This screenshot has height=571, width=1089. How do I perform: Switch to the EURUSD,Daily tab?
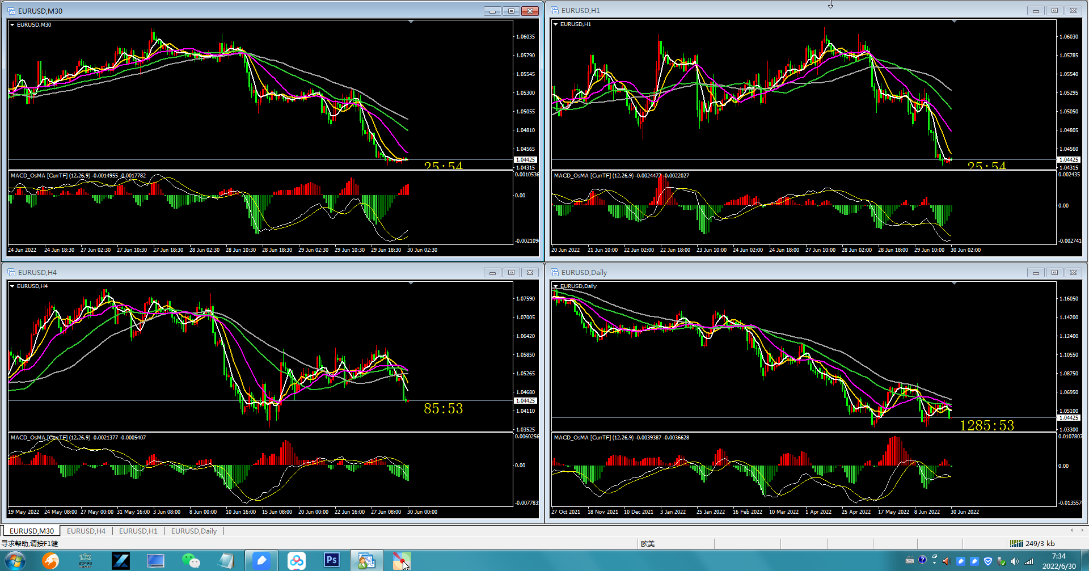(x=194, y=531)
